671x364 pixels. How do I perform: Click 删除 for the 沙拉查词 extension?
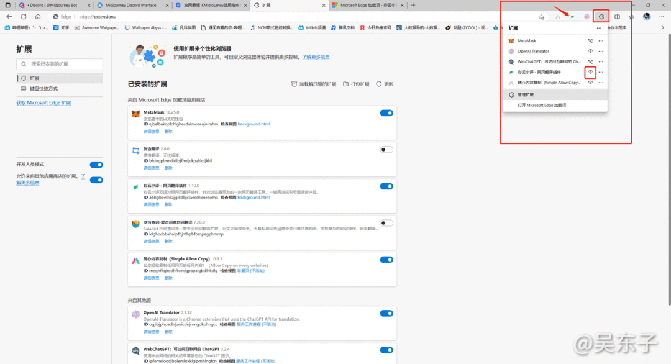point(168,241)
